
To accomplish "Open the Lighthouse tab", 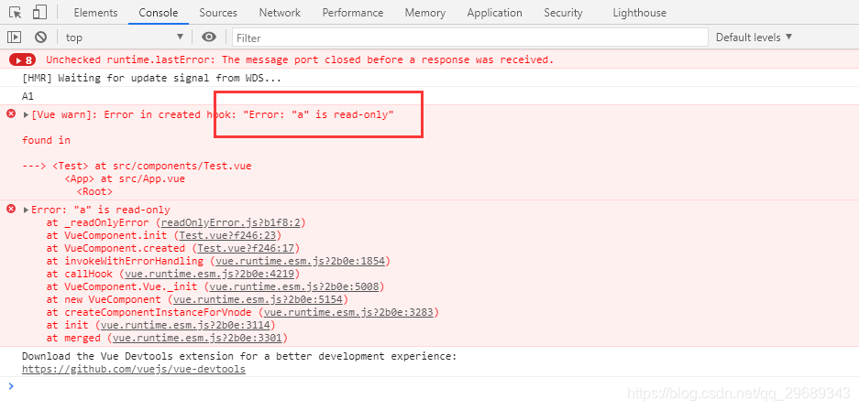I will click(640, 13).
